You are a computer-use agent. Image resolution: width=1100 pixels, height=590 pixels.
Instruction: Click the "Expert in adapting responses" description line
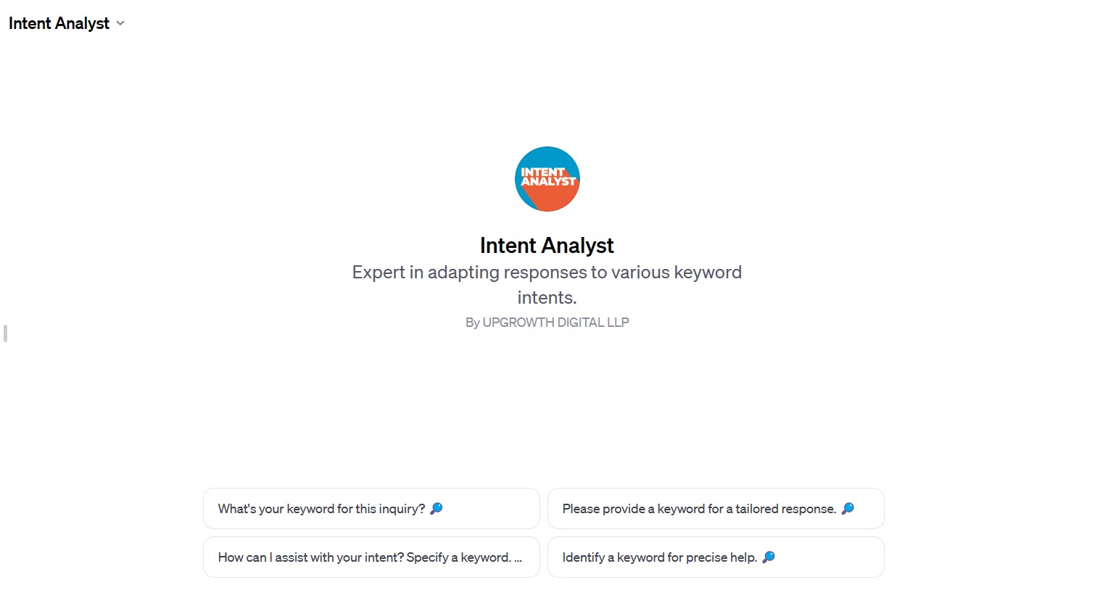547,273
